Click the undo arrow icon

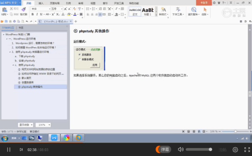pyautogui.click(x=27, y=21)
